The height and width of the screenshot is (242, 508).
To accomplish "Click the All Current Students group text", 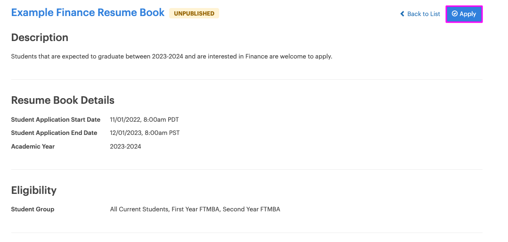I will tap(139, 209).
